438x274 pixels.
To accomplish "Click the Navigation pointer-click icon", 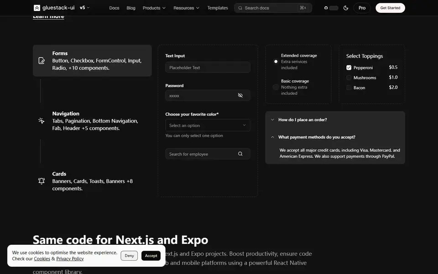I will pyautogui.click(x=42, y=121).
